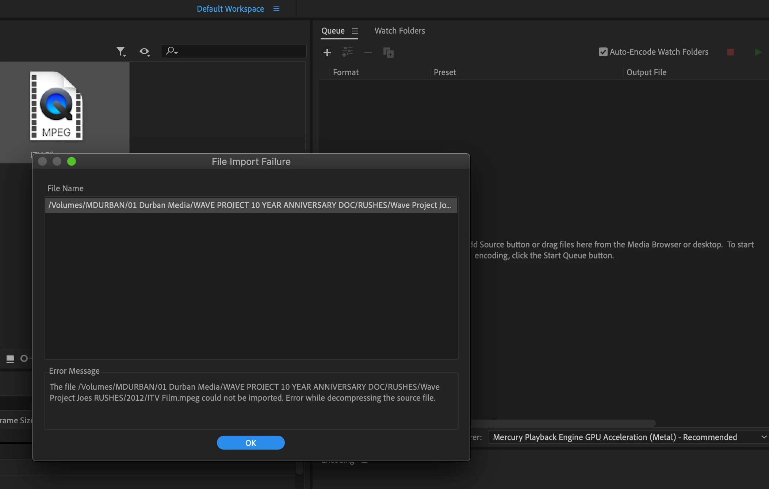Open the Default Workspace menu icon

pos(276,8)
